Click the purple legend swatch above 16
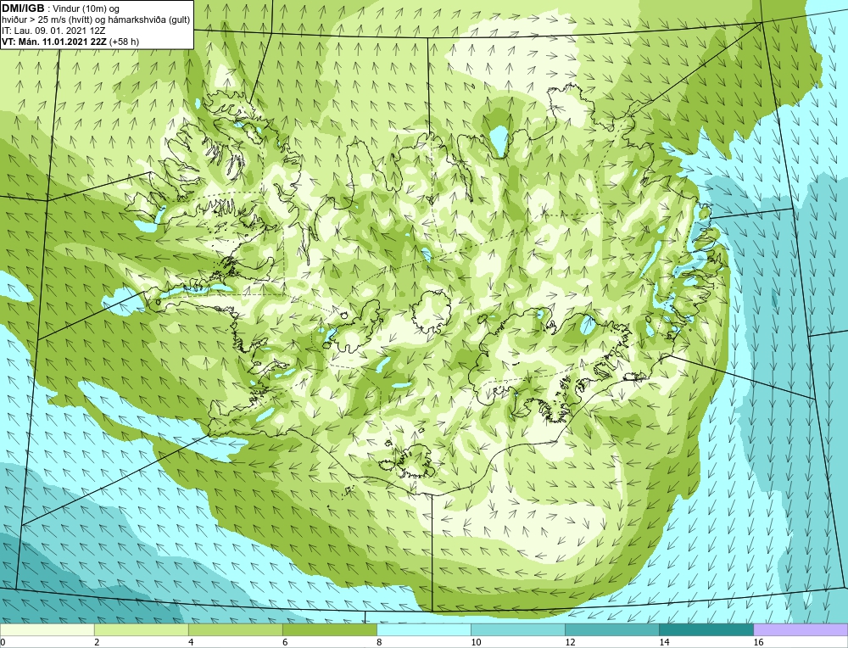848x648 pixels. [801, 630]
